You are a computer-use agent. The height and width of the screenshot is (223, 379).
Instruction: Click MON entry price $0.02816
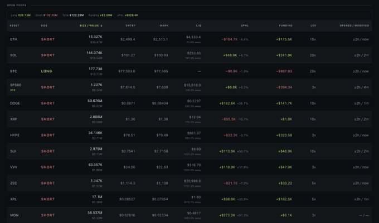[x=127, y=215]
